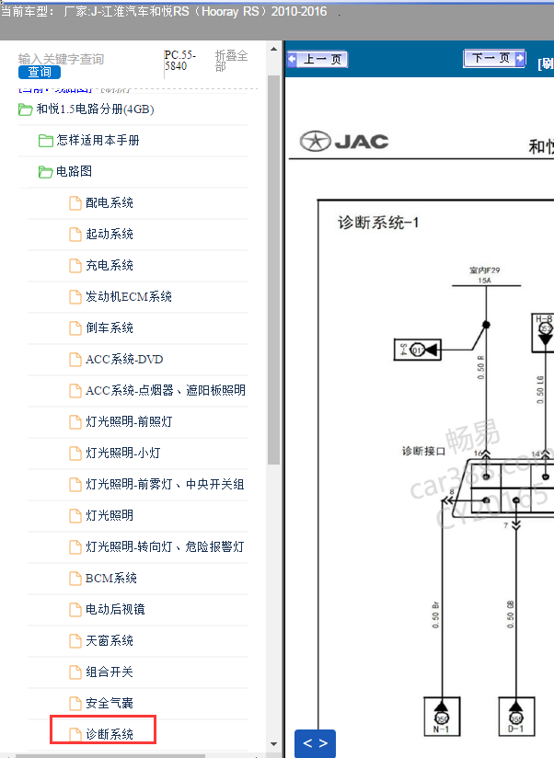Open 电动后视镜 document
This screenshot has height=758, width=554.
point(115,610)
